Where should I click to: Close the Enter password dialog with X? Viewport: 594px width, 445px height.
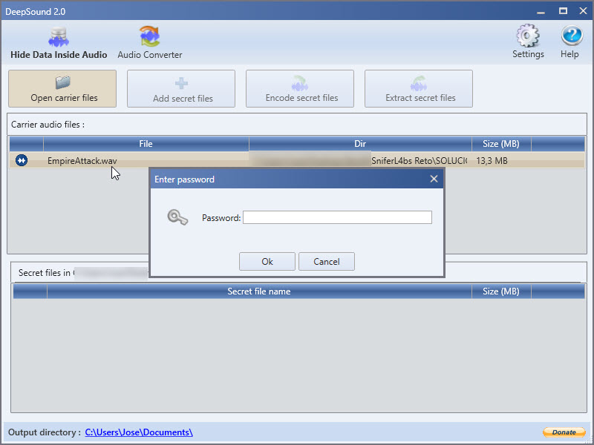pos(434,179)
